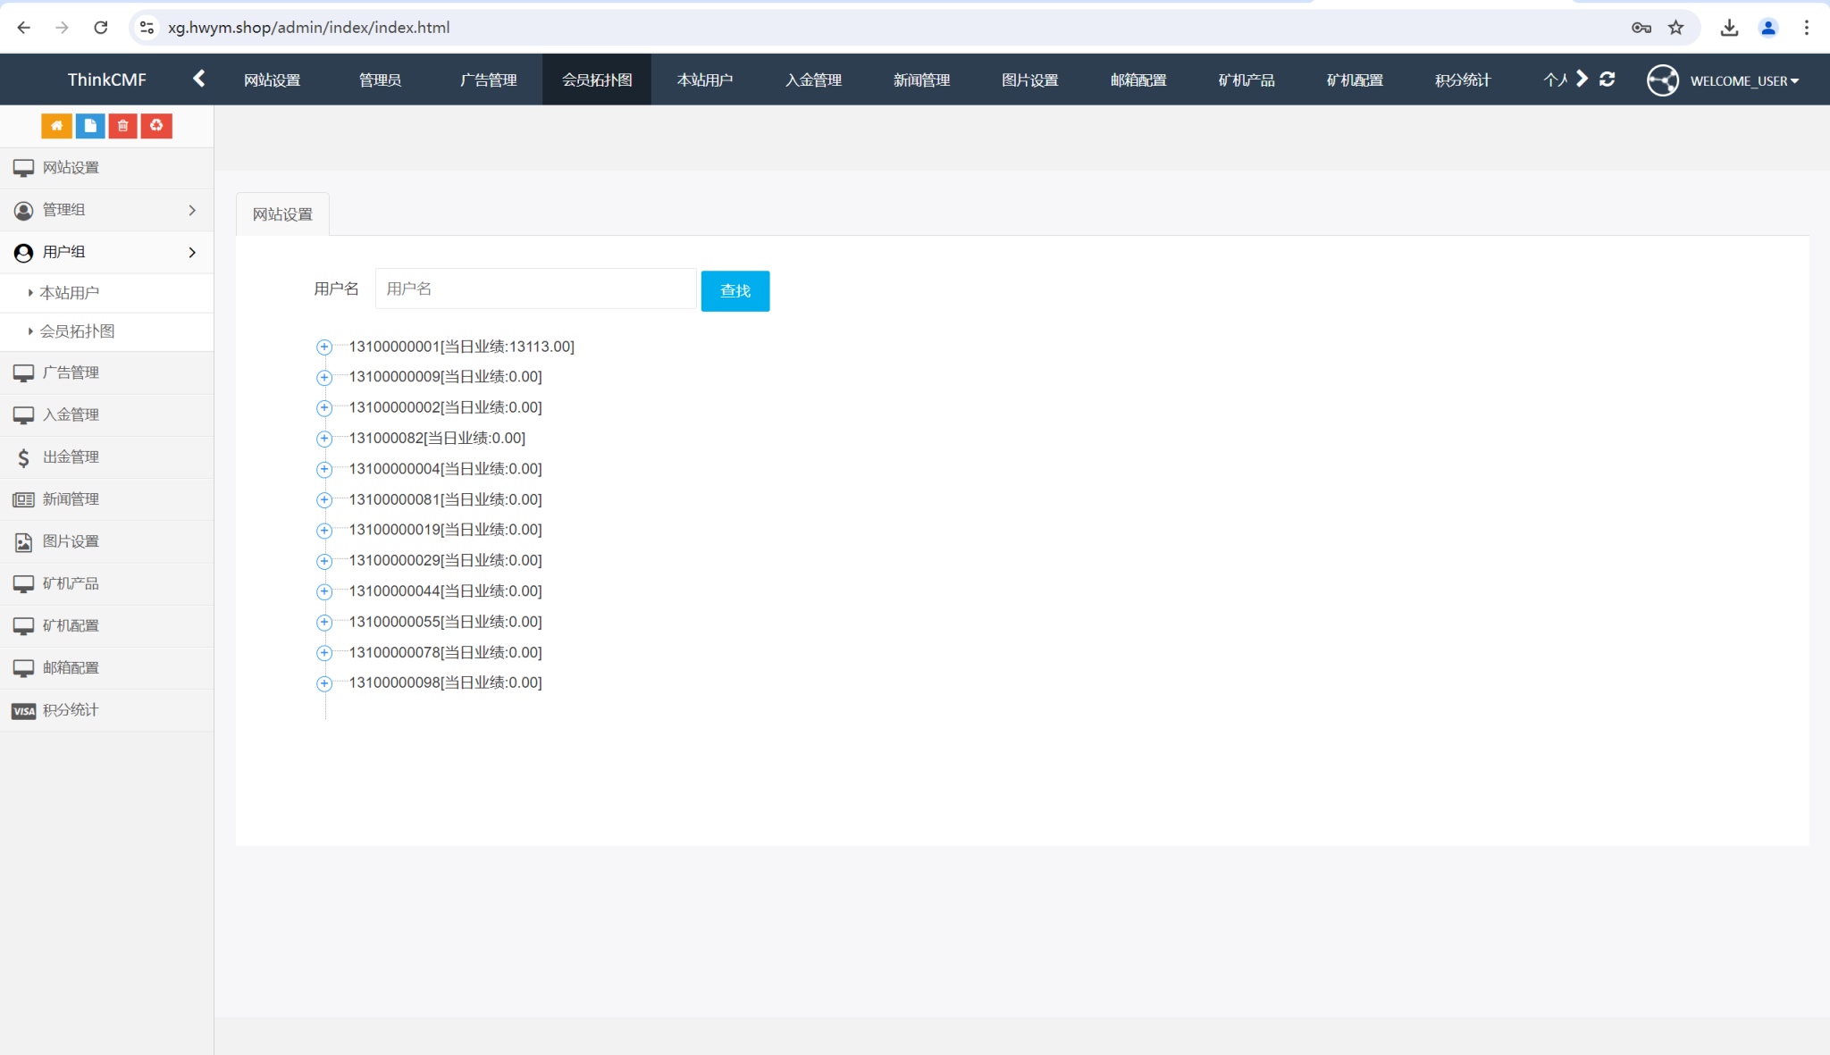Click the 查找 search button
This screenshot has width=1830, height=1055.
(x=735, y=291)
